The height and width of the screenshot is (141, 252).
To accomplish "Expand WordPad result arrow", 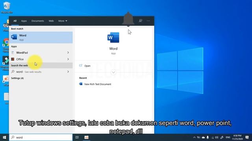I will coord(68,52).
